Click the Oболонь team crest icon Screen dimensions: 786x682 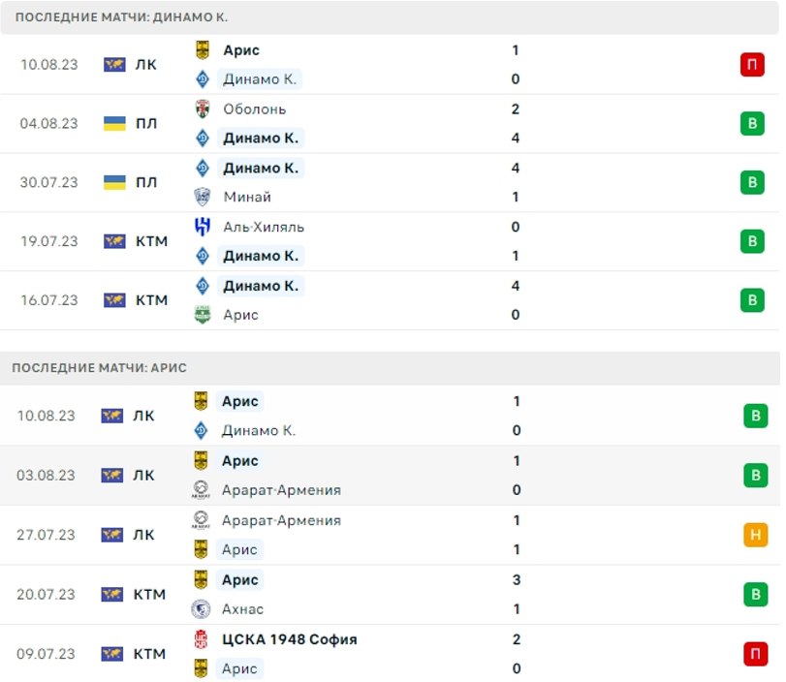pyautogui.click(x=203, y=108)
